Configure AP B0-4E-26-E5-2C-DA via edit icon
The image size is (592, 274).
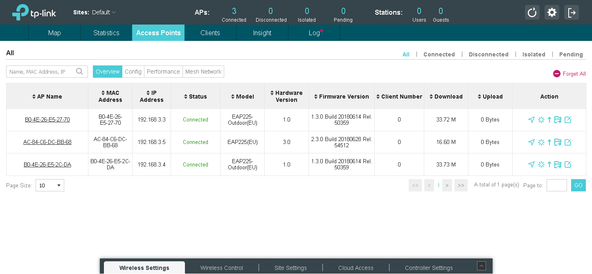pyautogui.click(x=568, y=164)
